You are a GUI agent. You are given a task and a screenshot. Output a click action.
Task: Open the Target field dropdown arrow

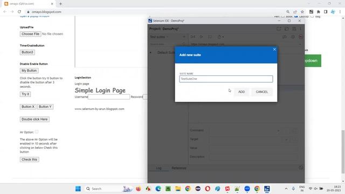[286, 140]
